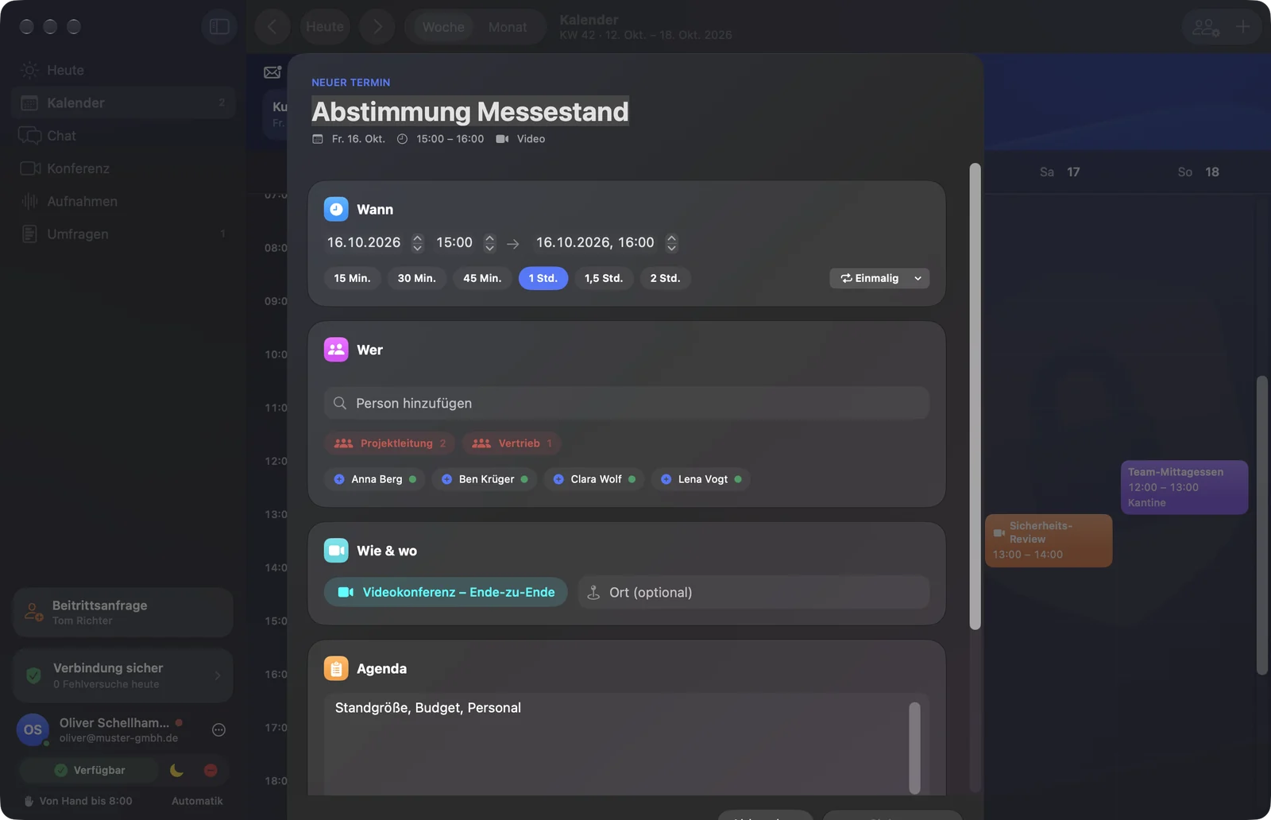
Task: Expand Verbindung sicher details chevron
Action: click(x=218, y=675)
